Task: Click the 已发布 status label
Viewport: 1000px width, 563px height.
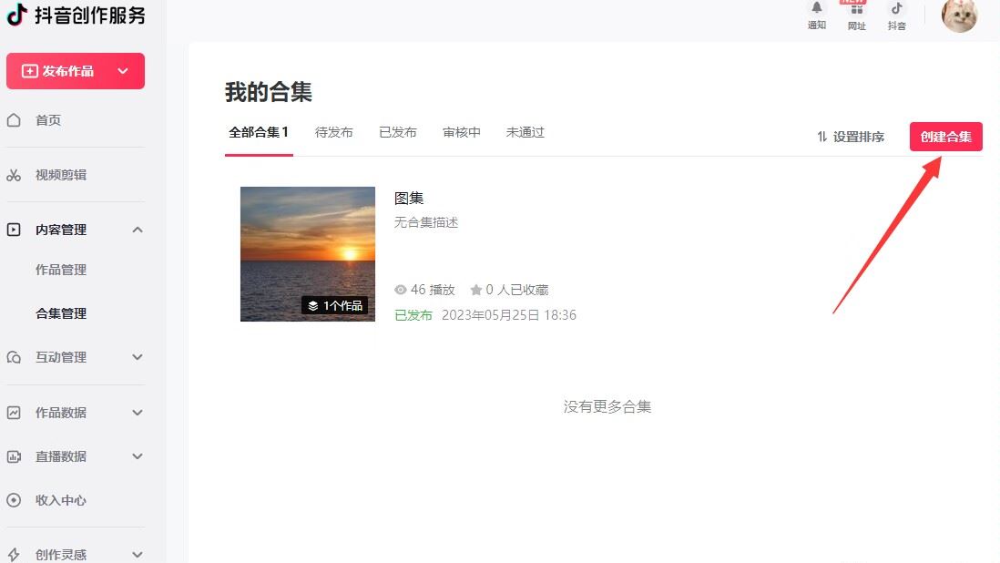Action: point(413,315)
